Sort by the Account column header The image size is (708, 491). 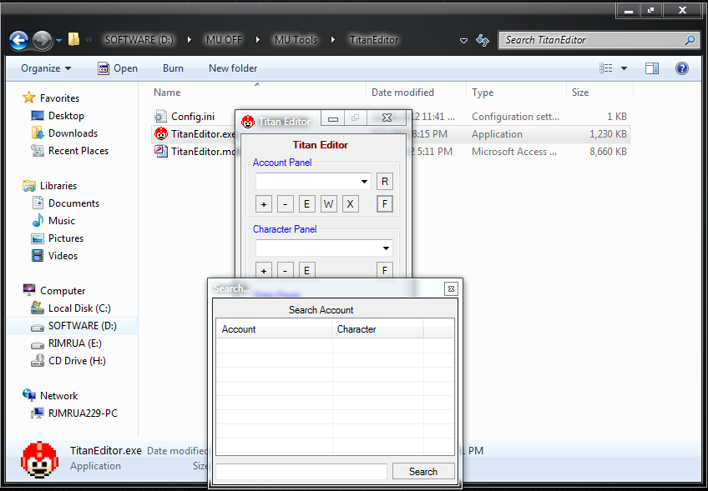(x=274, y=329)
